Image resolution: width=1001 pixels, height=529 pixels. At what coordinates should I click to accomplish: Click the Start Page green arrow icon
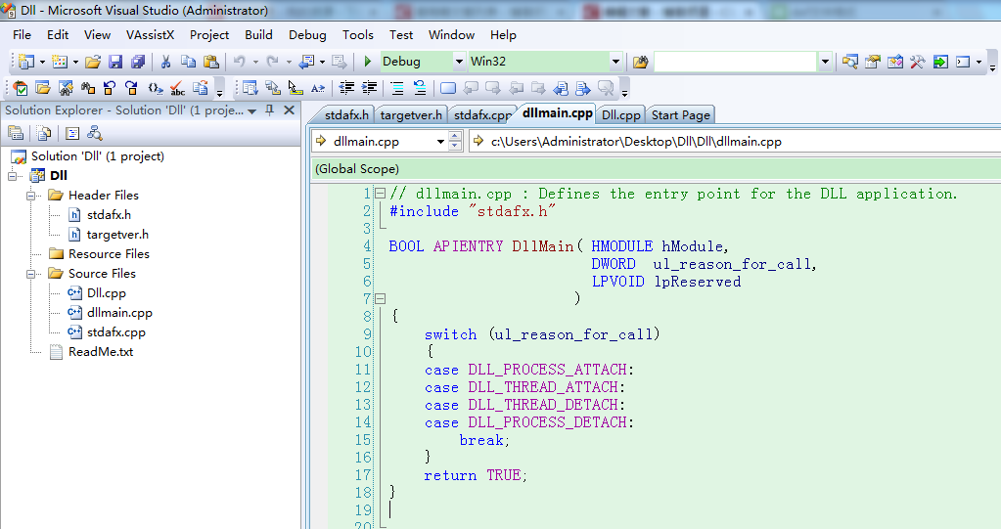[940, 62]
